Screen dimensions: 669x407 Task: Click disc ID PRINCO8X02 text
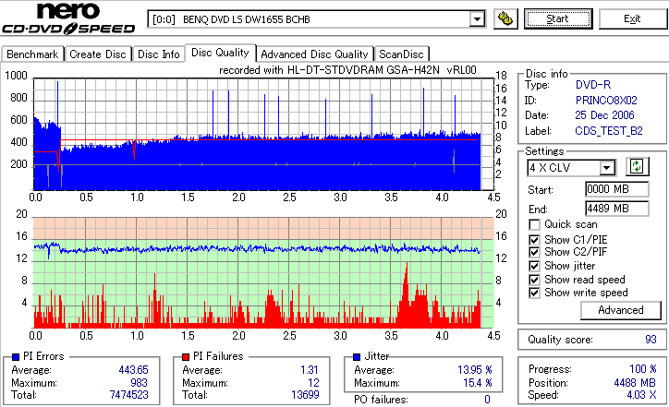point(606,101)
